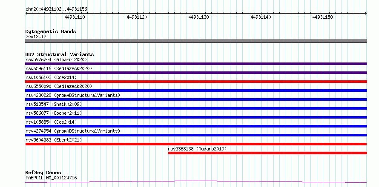The image size is (379, 187).
Task: Click the blue bar under nsv586077
Action: 196,117
